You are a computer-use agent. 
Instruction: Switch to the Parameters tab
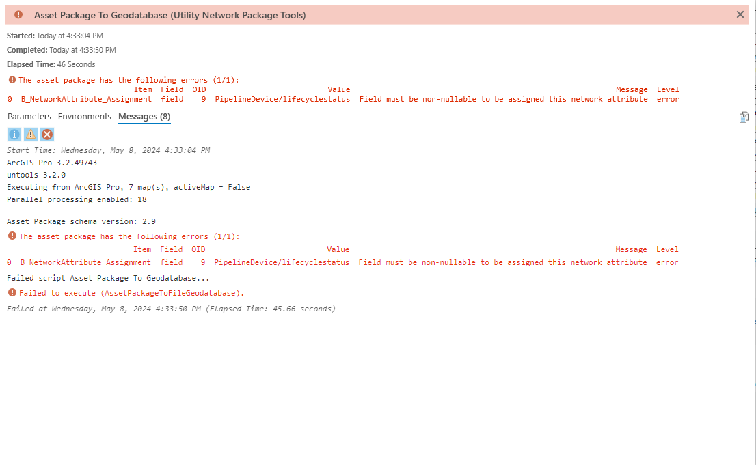tap(29, 117)
